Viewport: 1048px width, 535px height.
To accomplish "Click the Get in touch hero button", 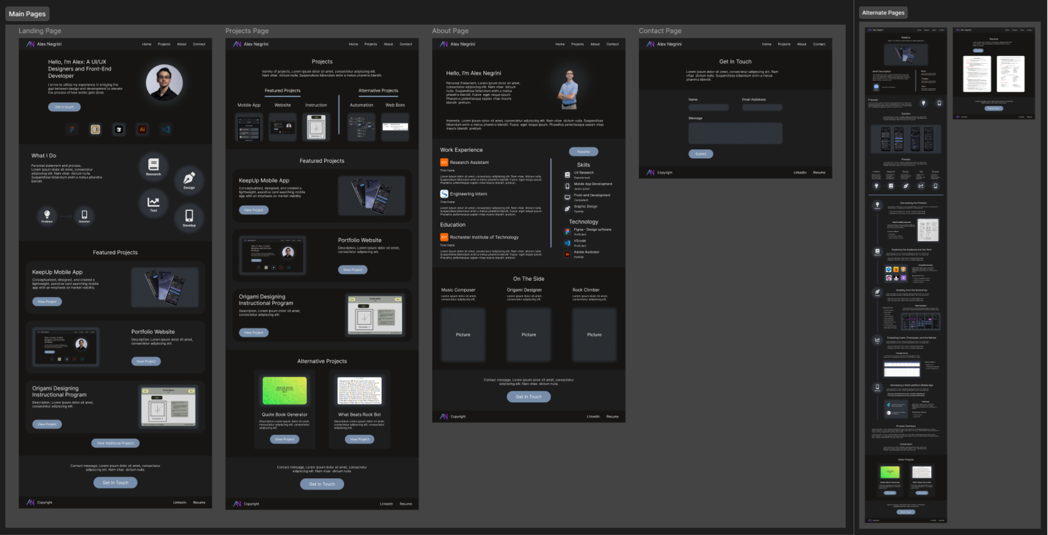I will click(64, 107).
